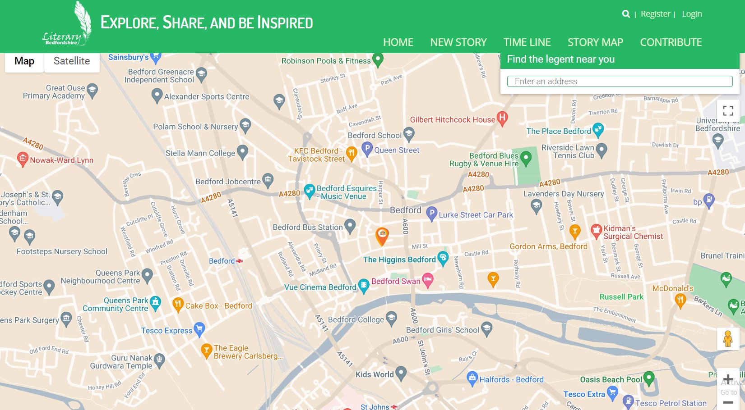Select The Eagle Brewery bar pin

pos(206,351)
